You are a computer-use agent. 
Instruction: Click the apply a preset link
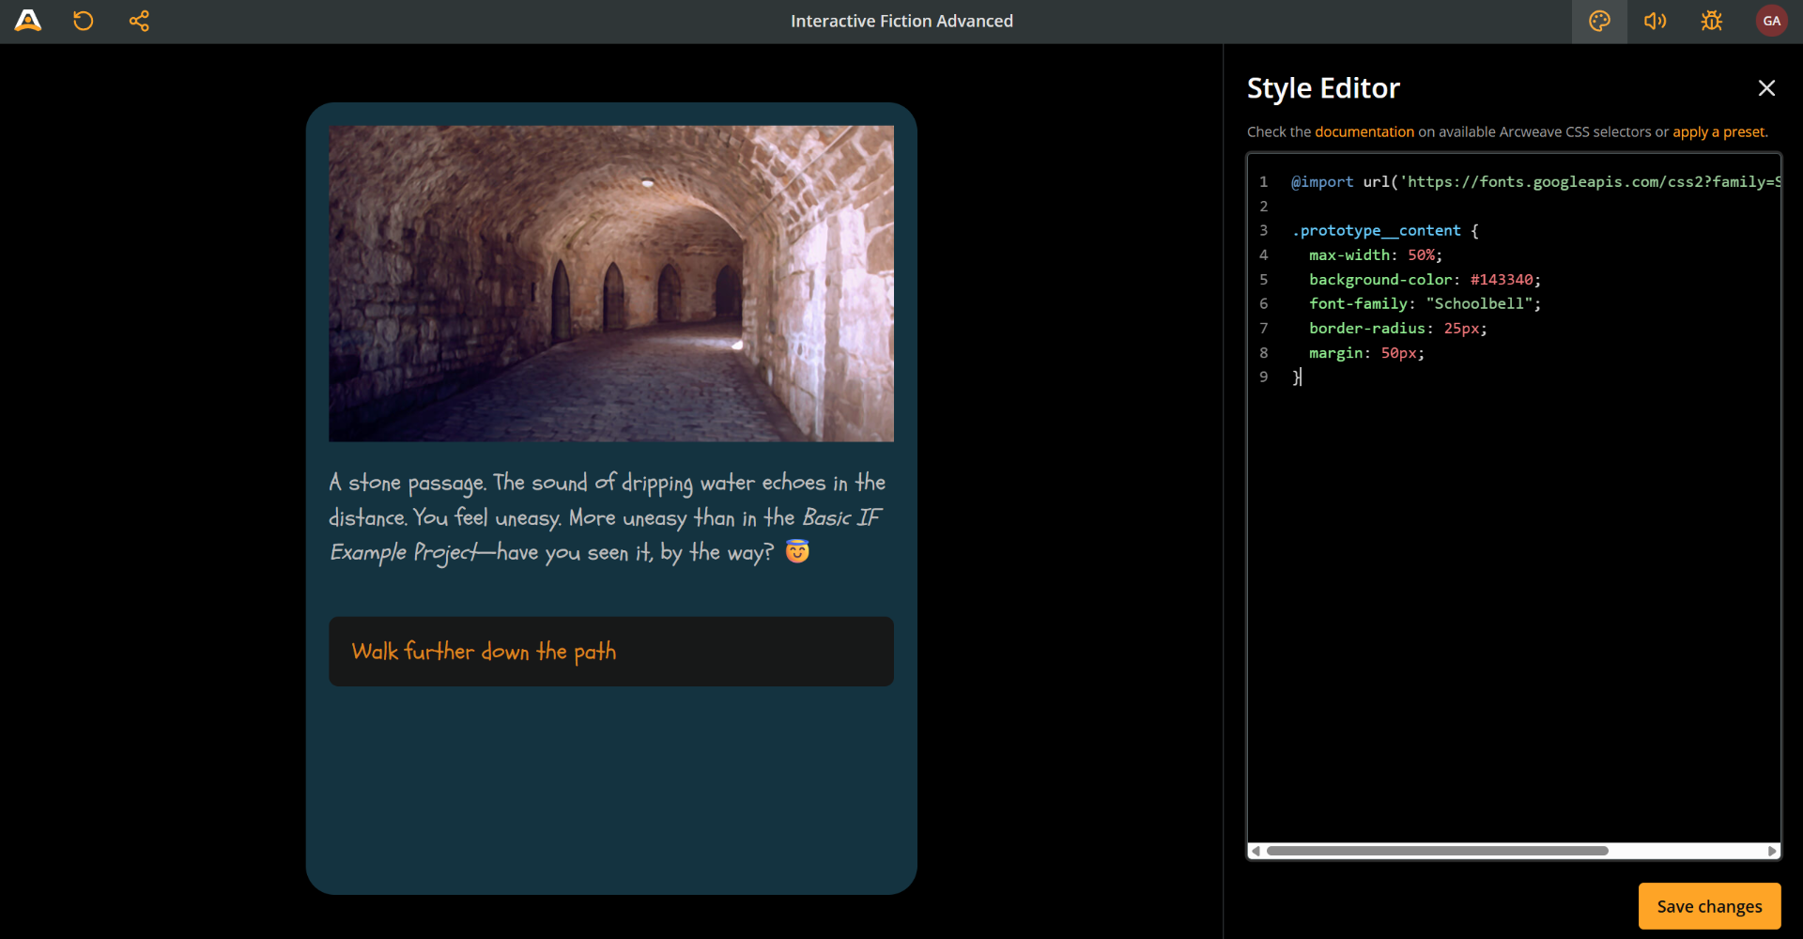(x=1718, y=131)
